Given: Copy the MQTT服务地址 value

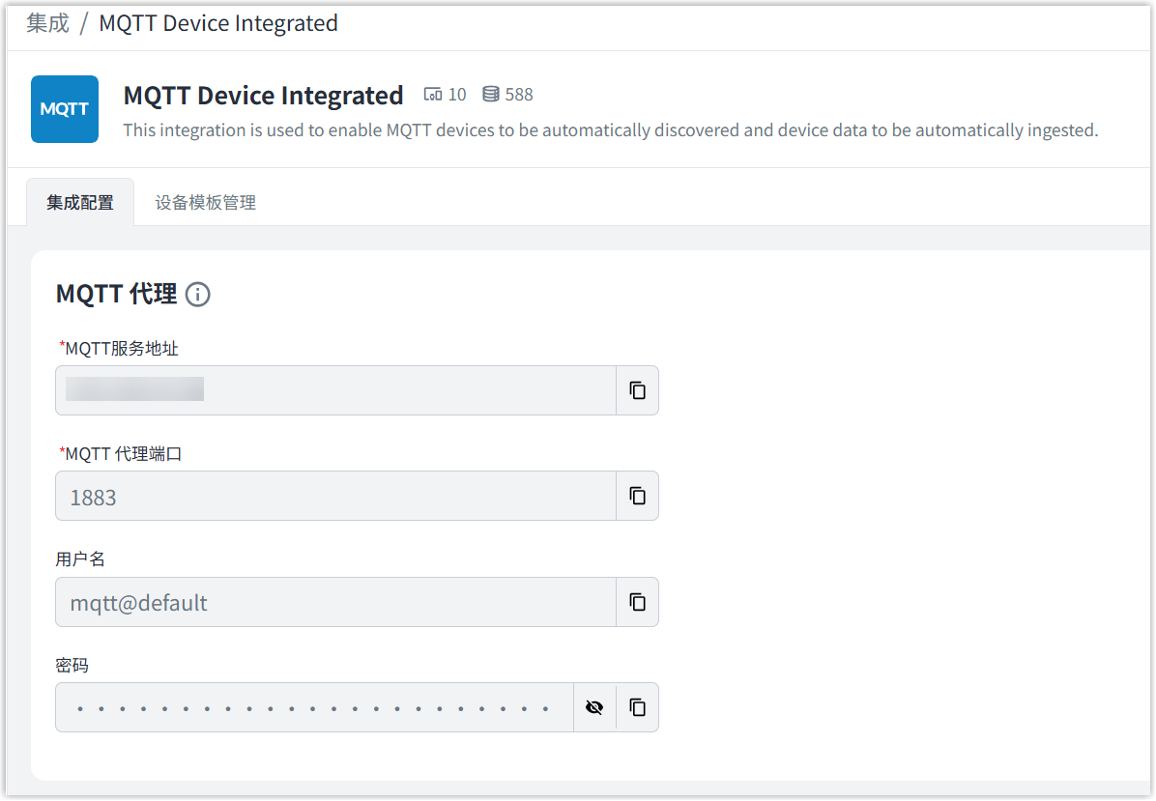Looking at the screenshot, I should click(x=637, y=390).
